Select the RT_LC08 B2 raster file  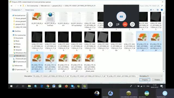point(142,41)
